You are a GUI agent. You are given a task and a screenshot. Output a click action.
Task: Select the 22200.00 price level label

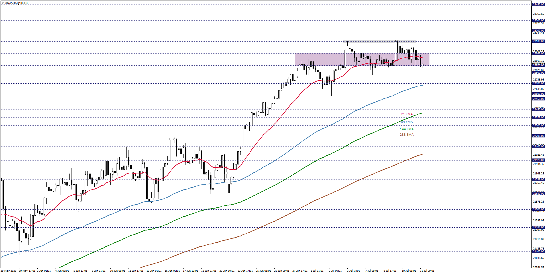click(539, 136)
